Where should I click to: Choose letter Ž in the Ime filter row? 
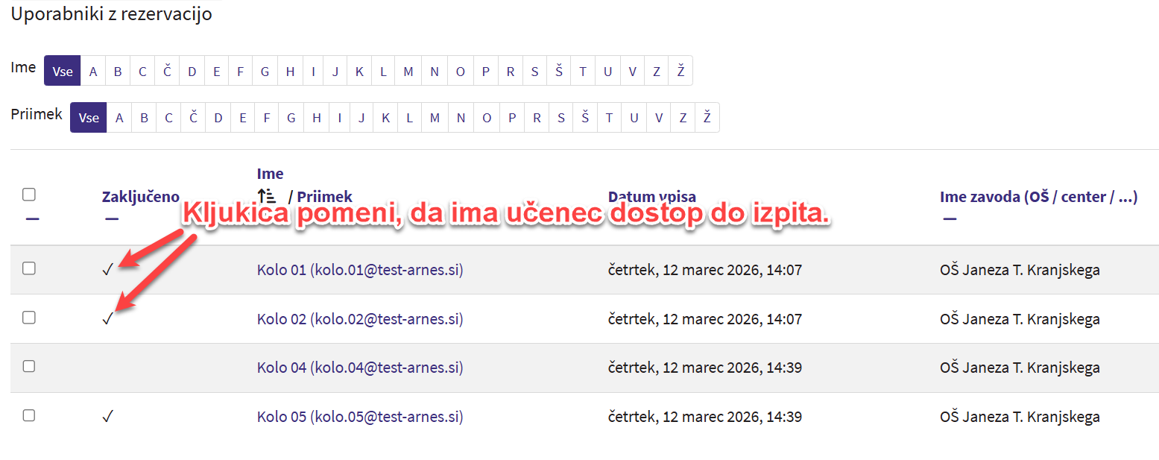coord(680,72)
